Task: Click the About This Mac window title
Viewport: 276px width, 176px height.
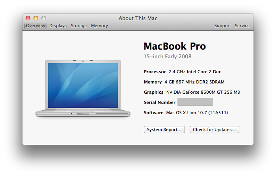Action: 138,18
